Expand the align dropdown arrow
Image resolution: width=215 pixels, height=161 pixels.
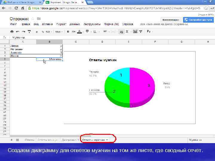[x=109, y=32]
